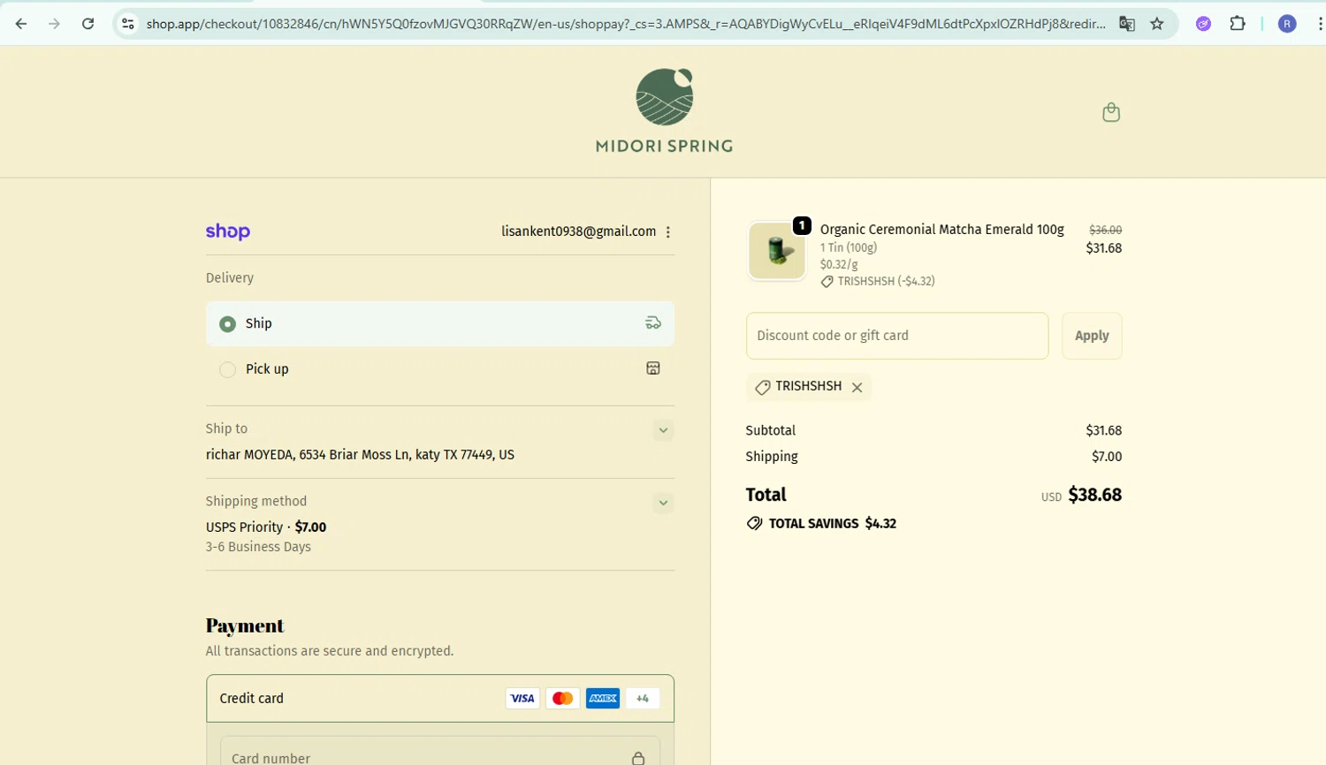Expand the Shipping method section
The image size is (1326, 765).
pyautogui.click(x=663, y=503)
